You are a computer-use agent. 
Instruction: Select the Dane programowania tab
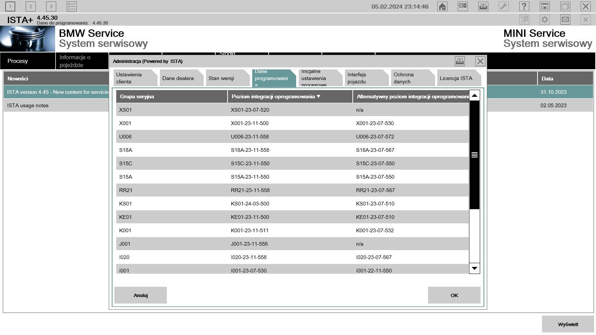(274, 78)
